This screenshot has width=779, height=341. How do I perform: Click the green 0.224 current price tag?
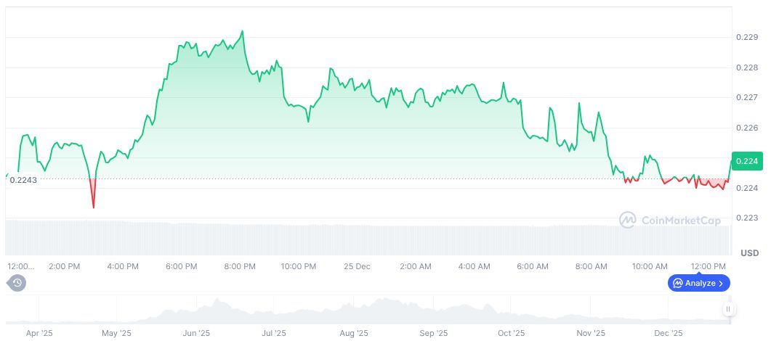coord(747,161)
